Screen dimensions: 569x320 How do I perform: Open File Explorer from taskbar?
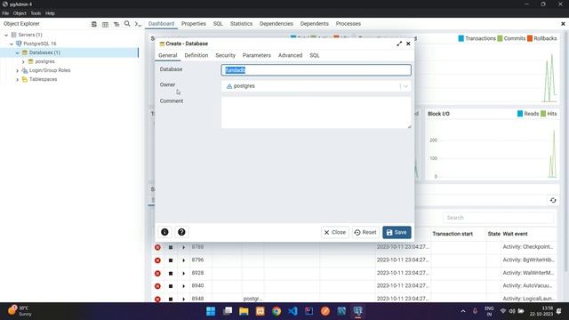coord(244,311)
